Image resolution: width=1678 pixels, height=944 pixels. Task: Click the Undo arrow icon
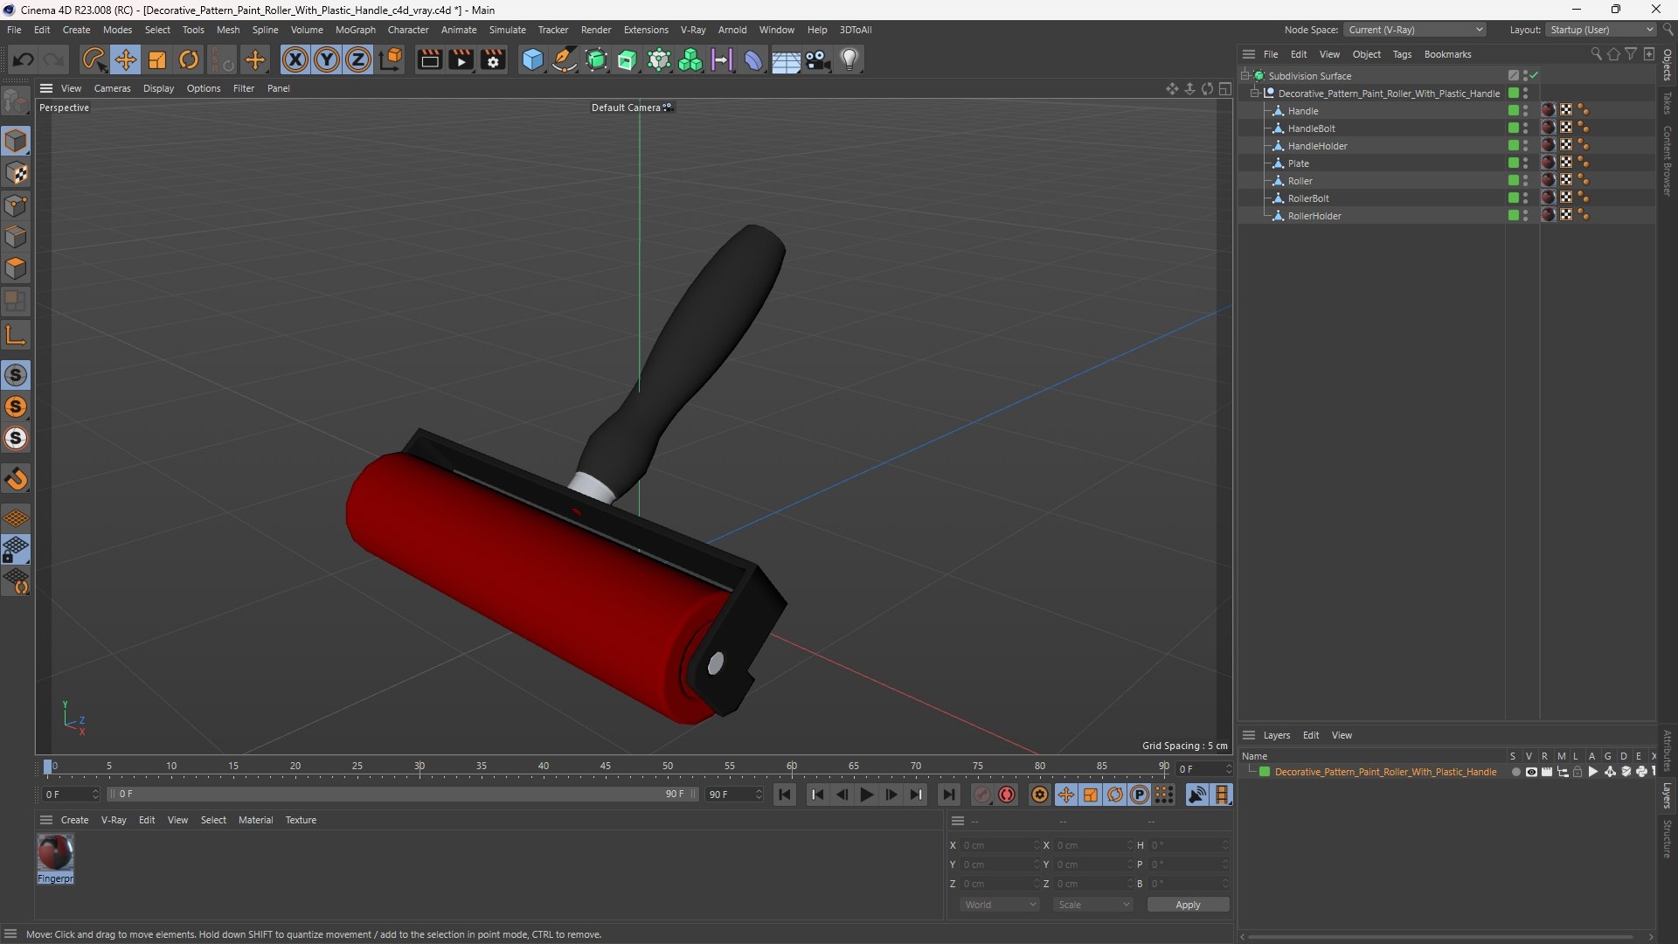pos(24,59)
